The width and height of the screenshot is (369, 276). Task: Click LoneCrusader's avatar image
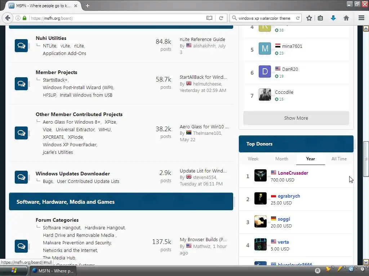[x=261, y=175]
